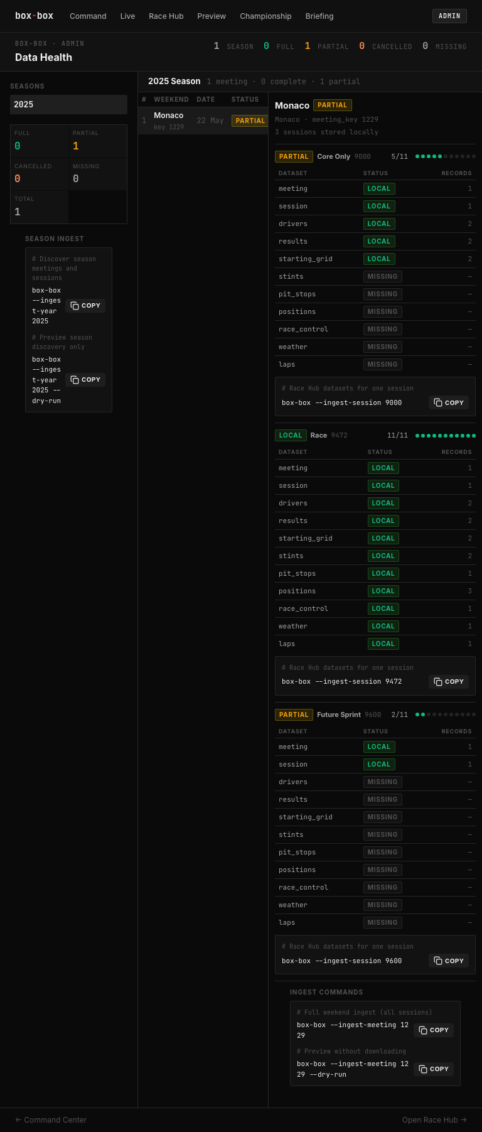The width and height of the screenshot is (482, 1132).
Task: Click MISSING badge for Future Sprint drivers
Action: (383, 782)
